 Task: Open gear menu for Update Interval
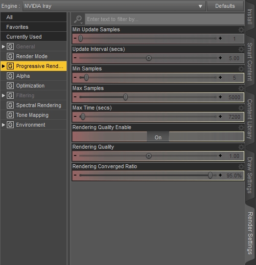tap(241, 49)
